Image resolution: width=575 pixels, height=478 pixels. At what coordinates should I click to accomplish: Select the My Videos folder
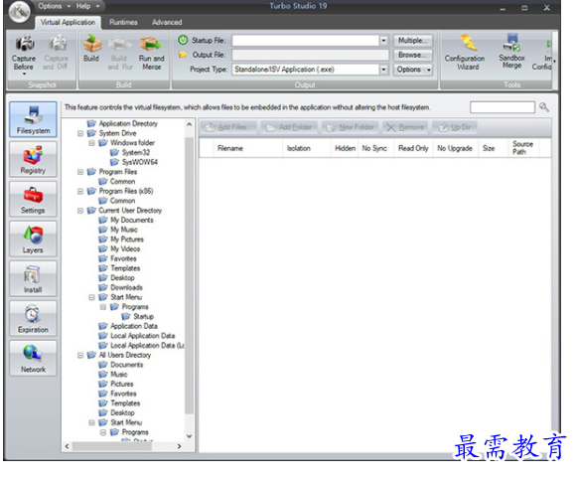(x=125, y=249)
